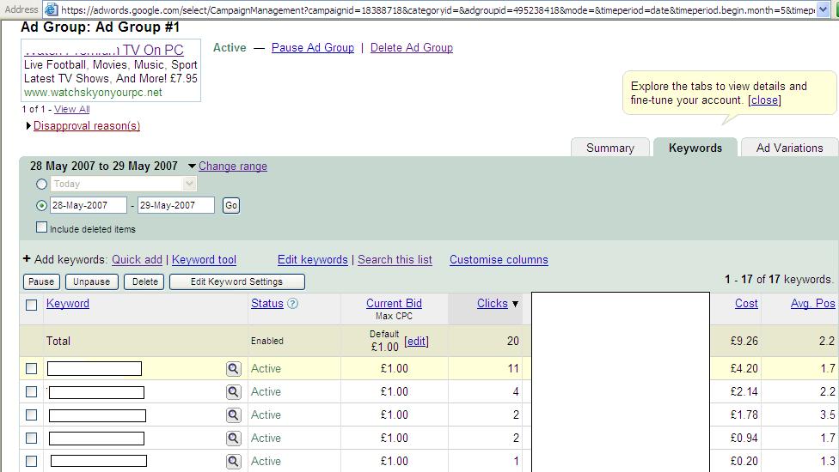Viewport: 839px width, 472px height.
Task: Sort by the Avg. Pos column header
Action: tap(813, 303)
